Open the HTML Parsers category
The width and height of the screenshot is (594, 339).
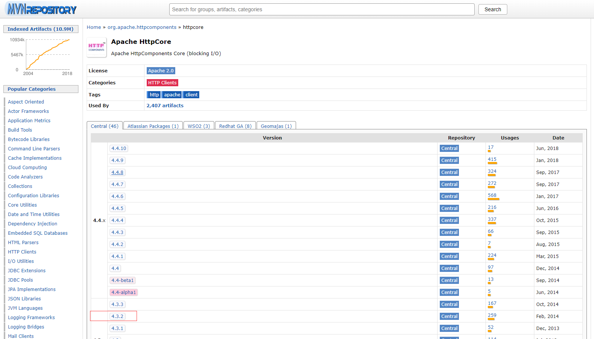coord(23,243)
